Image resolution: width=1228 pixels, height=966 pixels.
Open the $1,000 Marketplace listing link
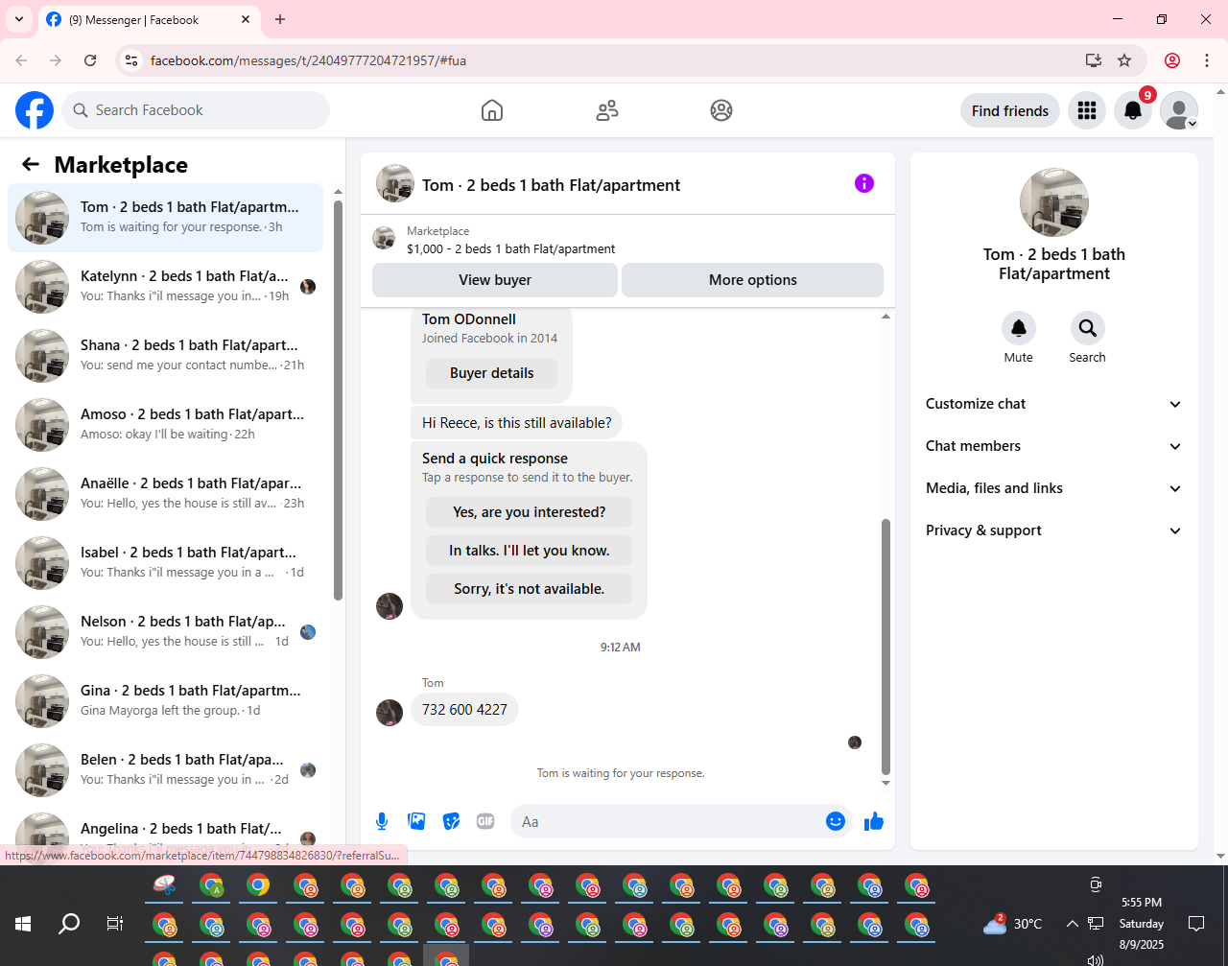point(511,248)
